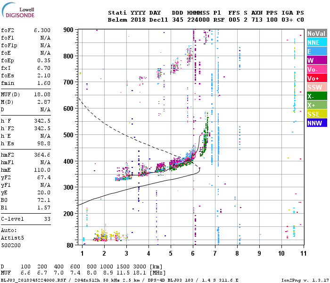This screenshot has width=330, height=283.
Task: Click the date Dec11 in header
Action: [x=158, y=20]
